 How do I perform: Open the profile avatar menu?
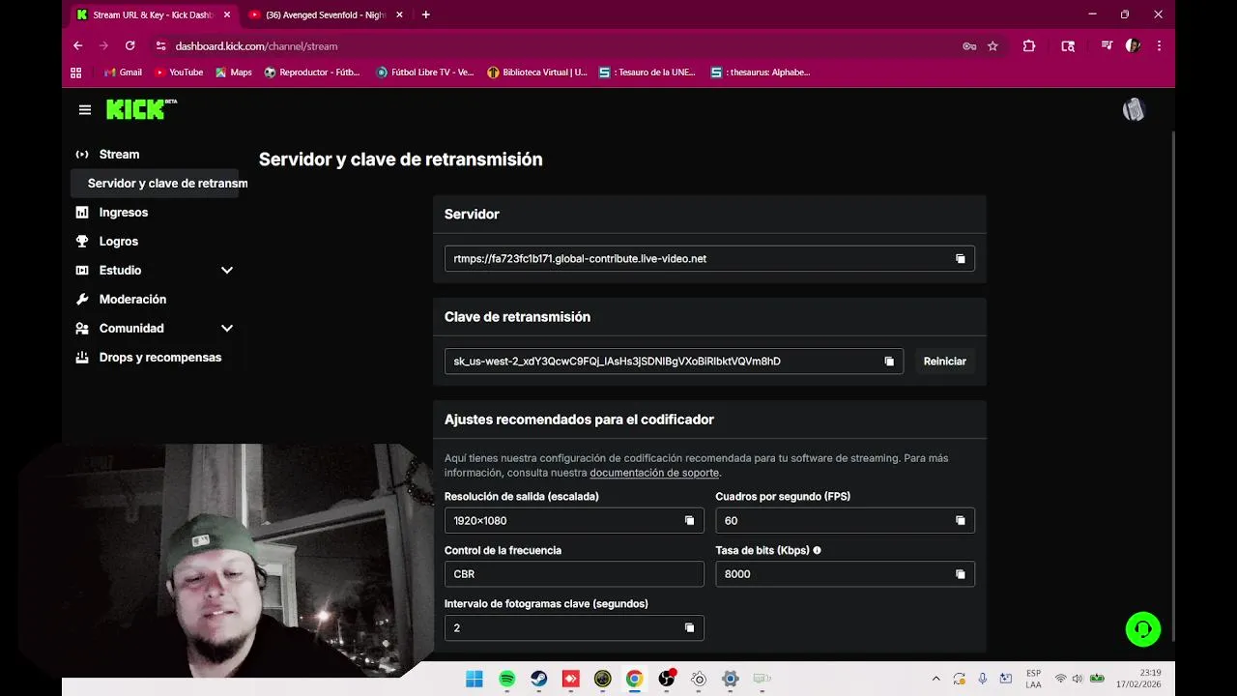pyautogui.click(x=1134, y=109)
